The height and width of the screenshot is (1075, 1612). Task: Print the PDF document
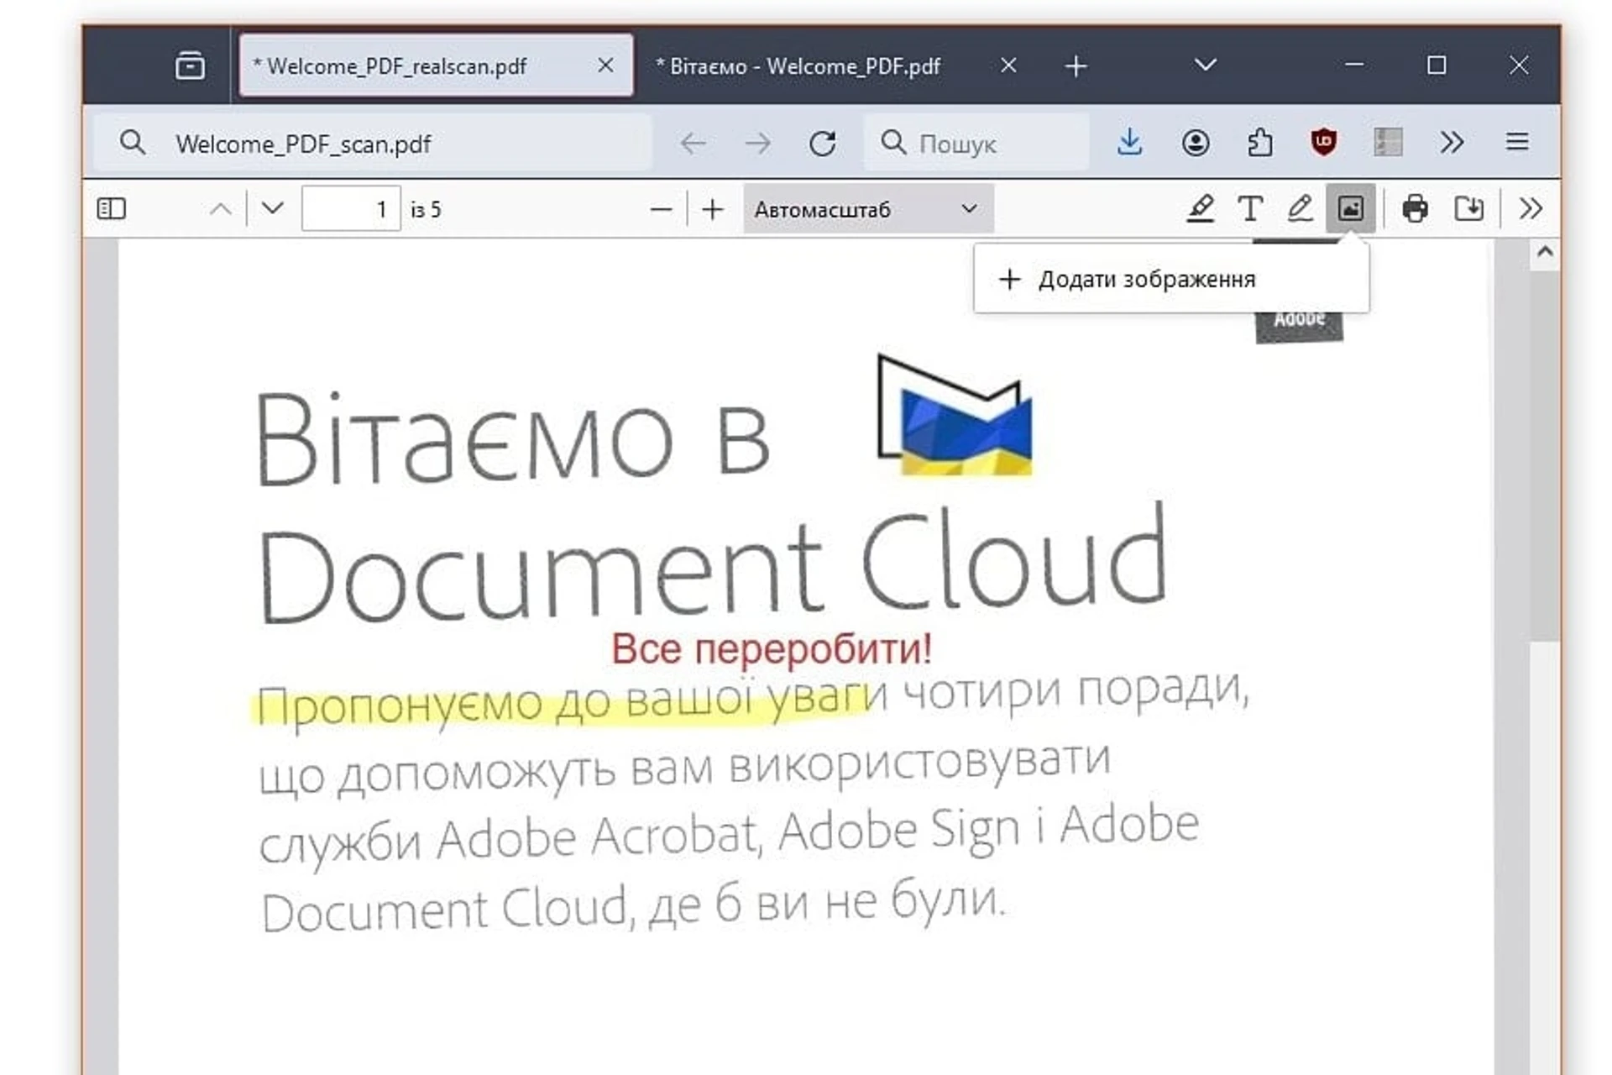coord(1415,208)
